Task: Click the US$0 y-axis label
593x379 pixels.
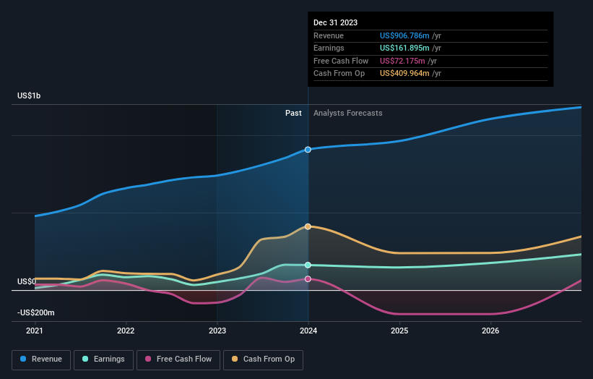Action: pos(27,281)
